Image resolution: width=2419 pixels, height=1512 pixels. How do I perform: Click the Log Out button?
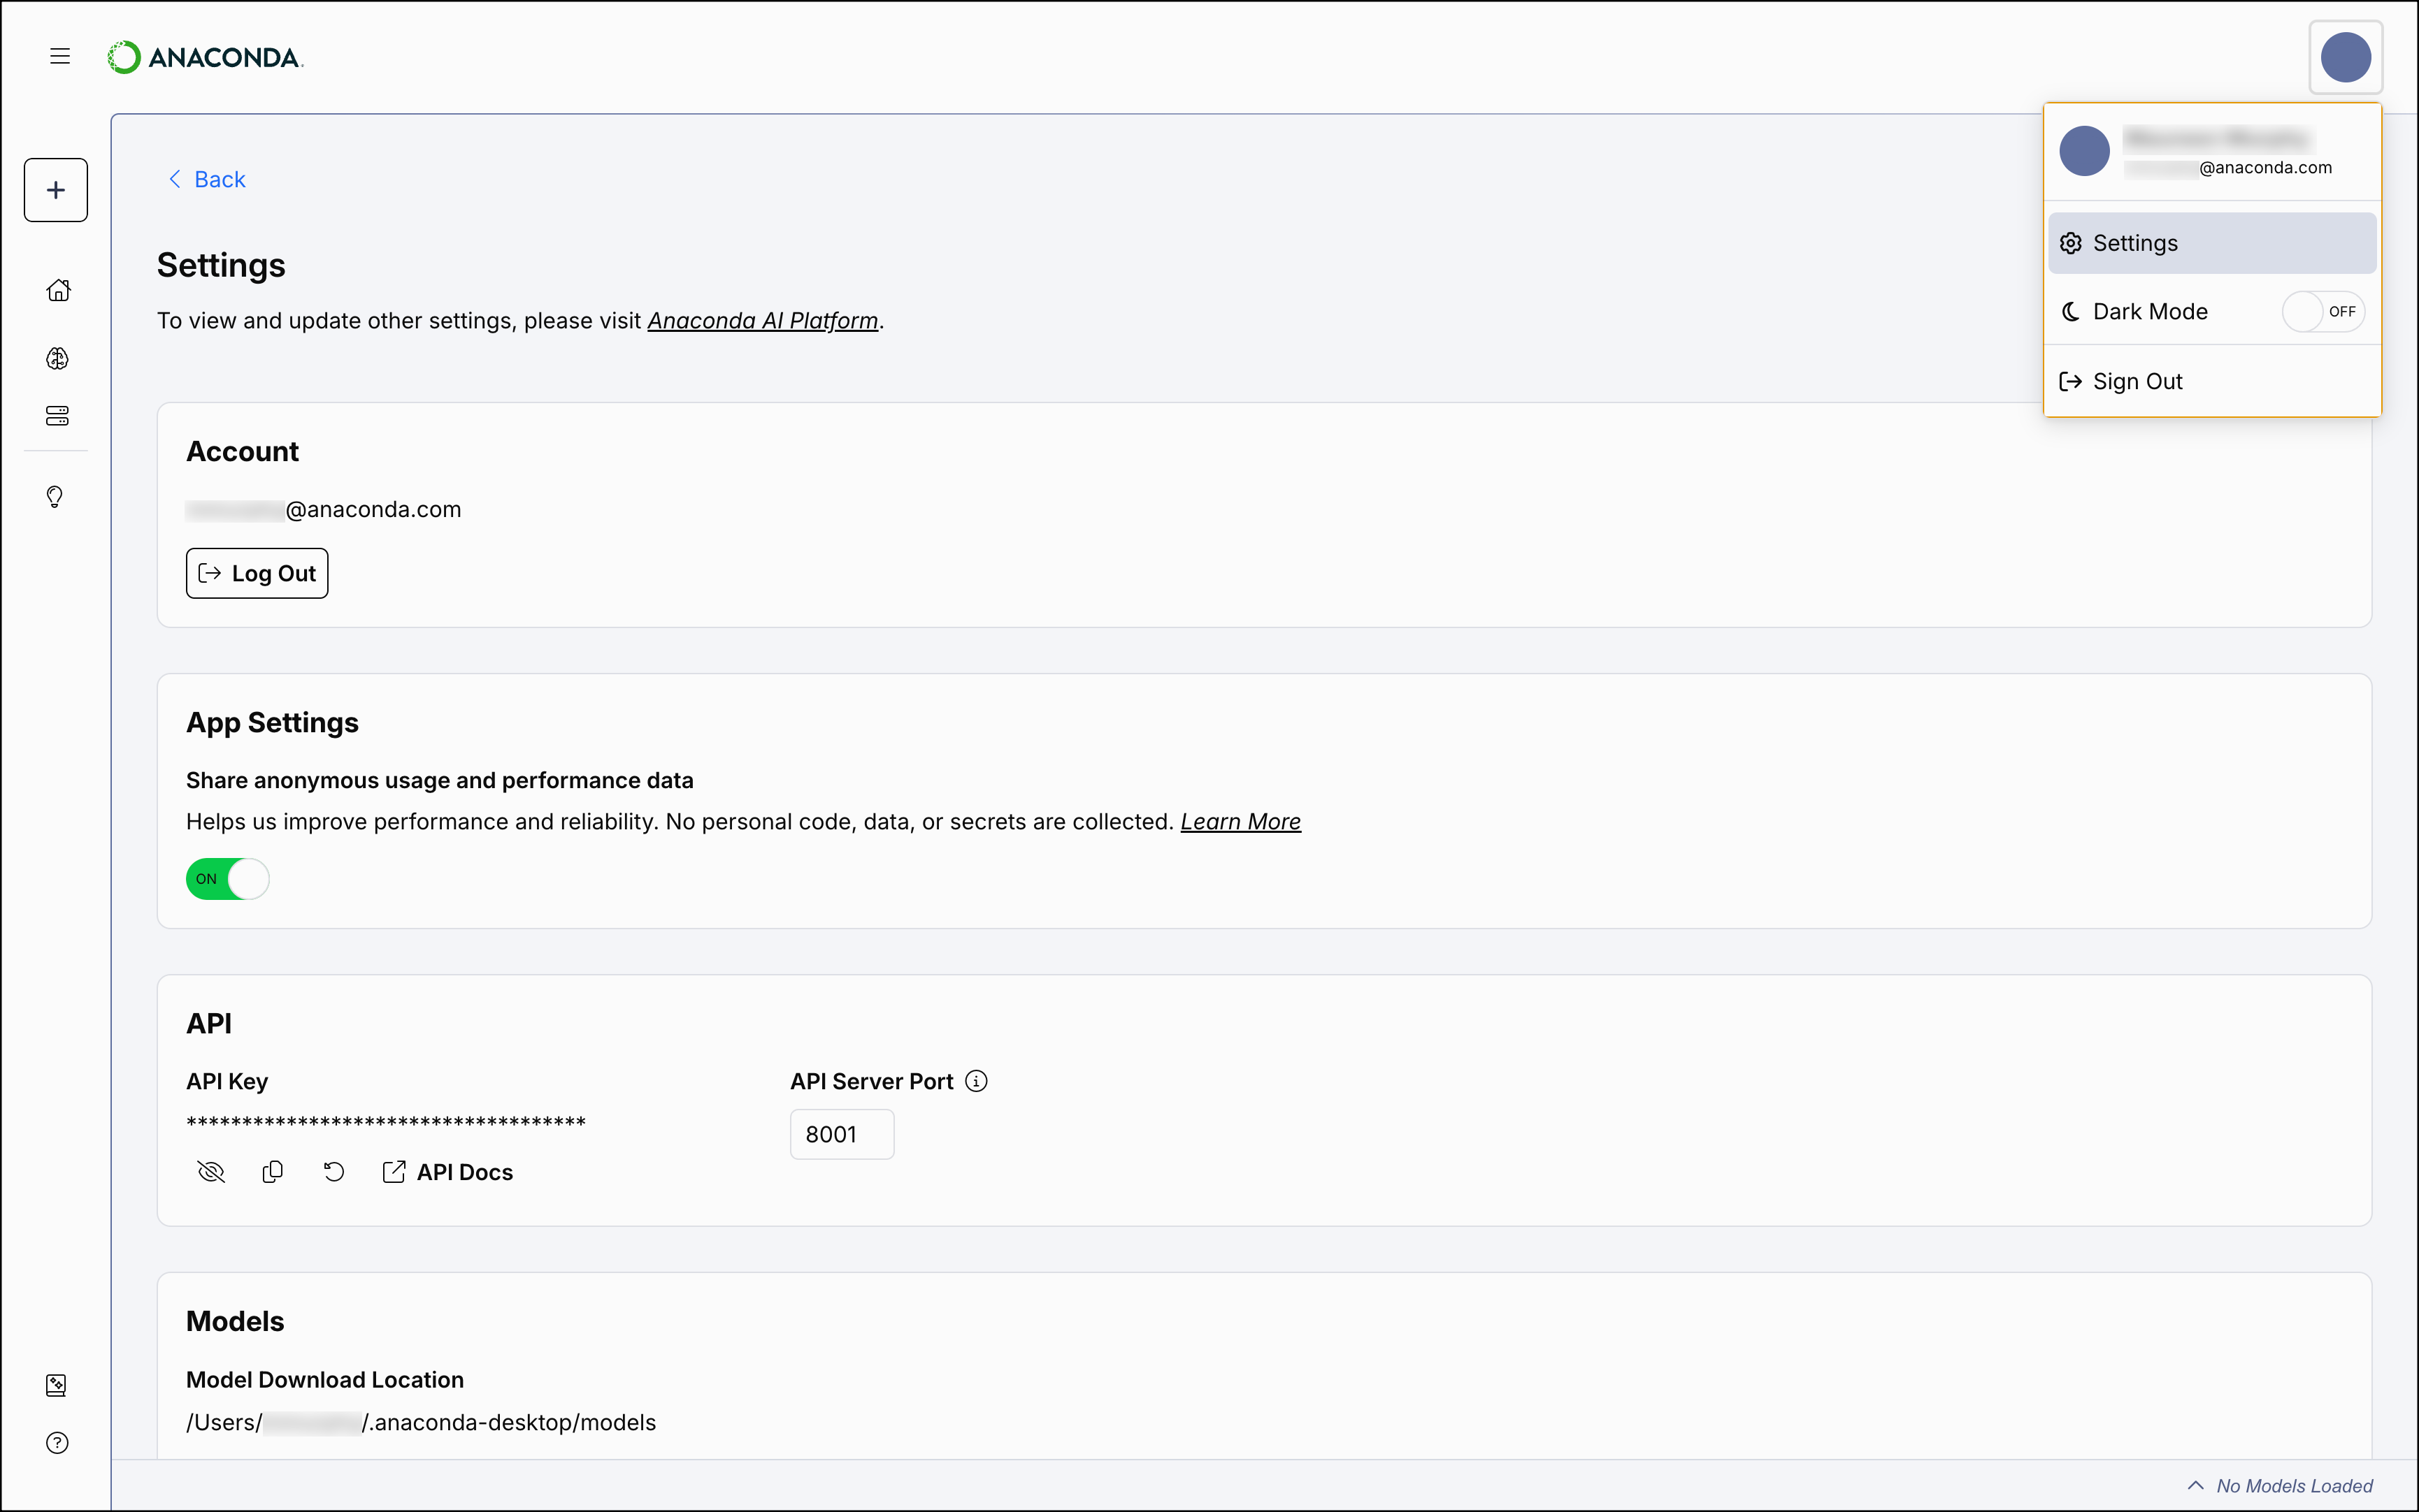256,573
